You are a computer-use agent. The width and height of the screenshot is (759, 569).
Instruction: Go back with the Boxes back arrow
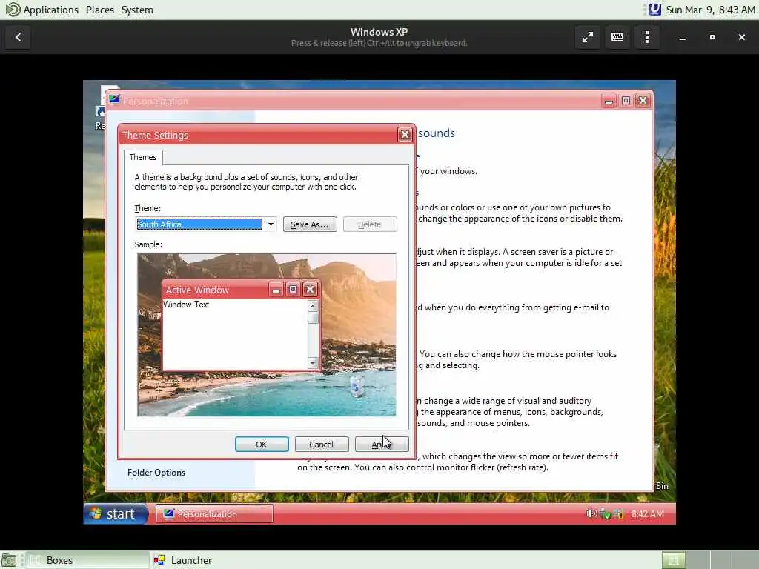(19, 37)
